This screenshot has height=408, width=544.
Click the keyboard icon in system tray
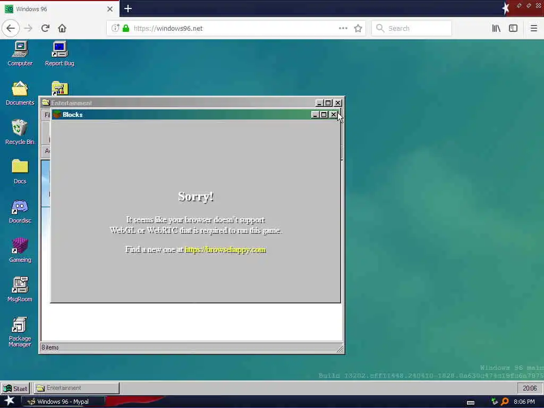[x=471, y=403]
